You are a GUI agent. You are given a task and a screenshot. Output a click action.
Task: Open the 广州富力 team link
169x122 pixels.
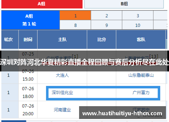(x=141, y=93)
